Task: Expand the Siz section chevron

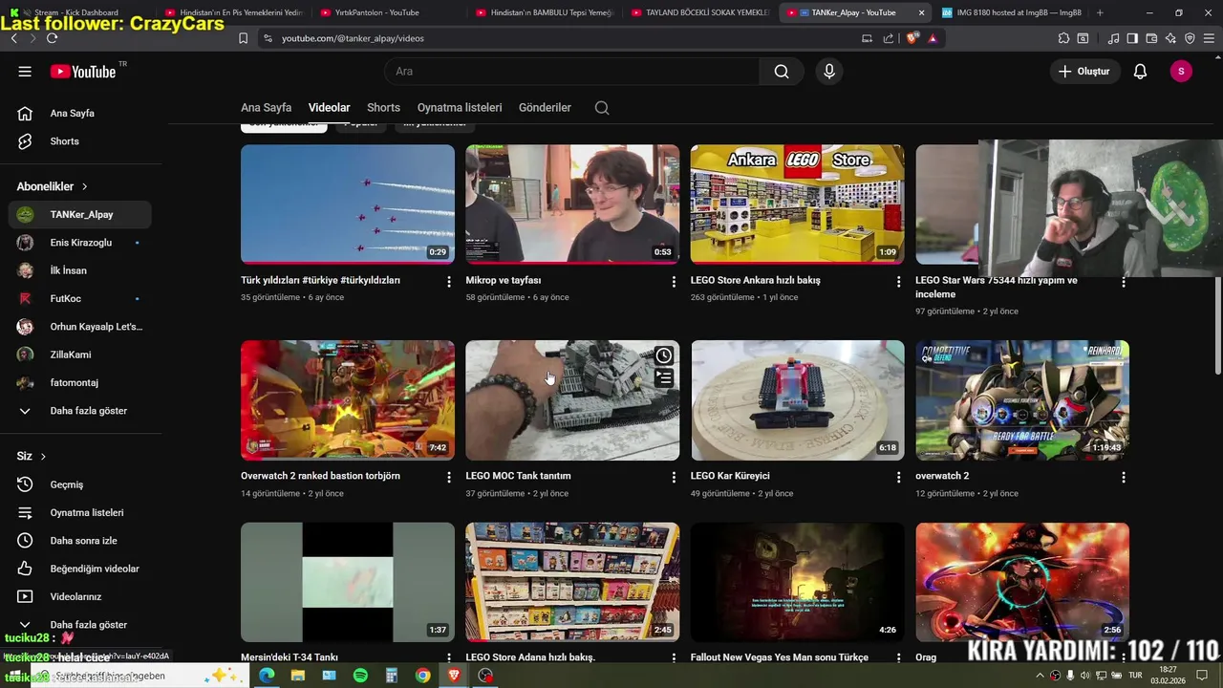Action: pyautogui.click(x=43, y=457)
